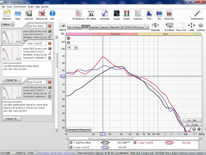Click the emp 1 Sub PE name field

pos(37,43)
